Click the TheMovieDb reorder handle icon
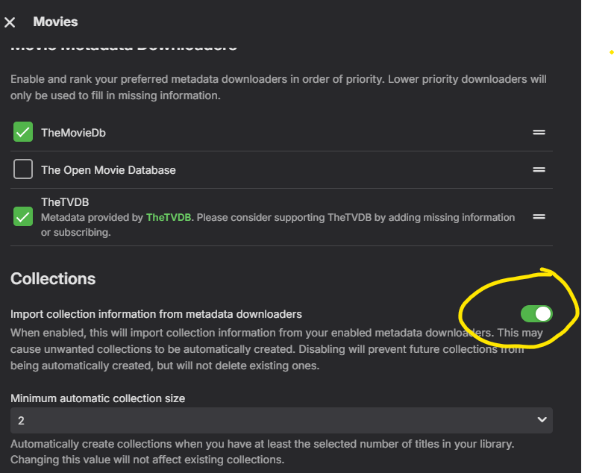The width and height of the screenshot is (614, 473). click(x=539, y=133)
